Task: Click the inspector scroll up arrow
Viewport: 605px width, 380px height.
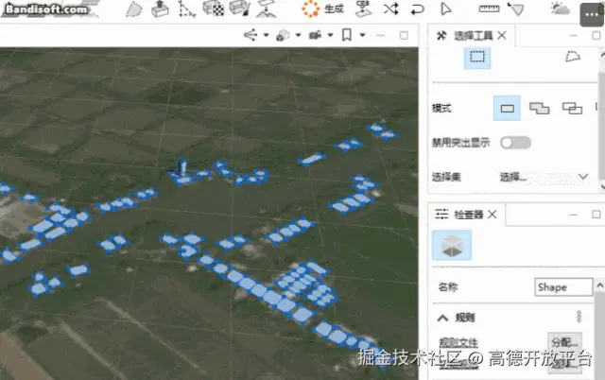Action: (600, 285)
